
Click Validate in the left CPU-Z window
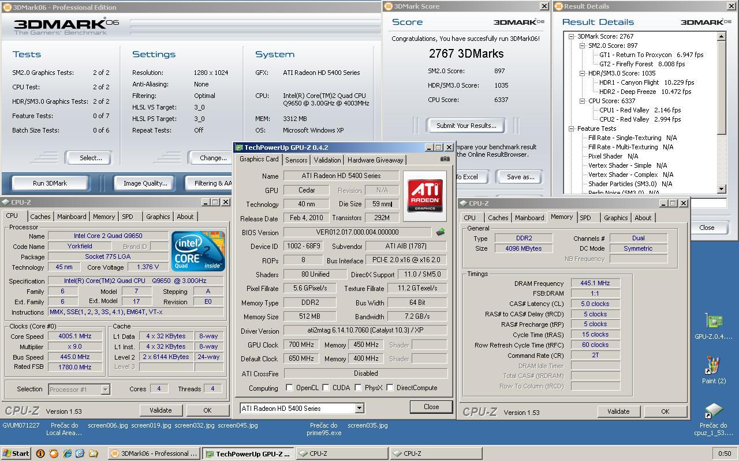(161, 410)
